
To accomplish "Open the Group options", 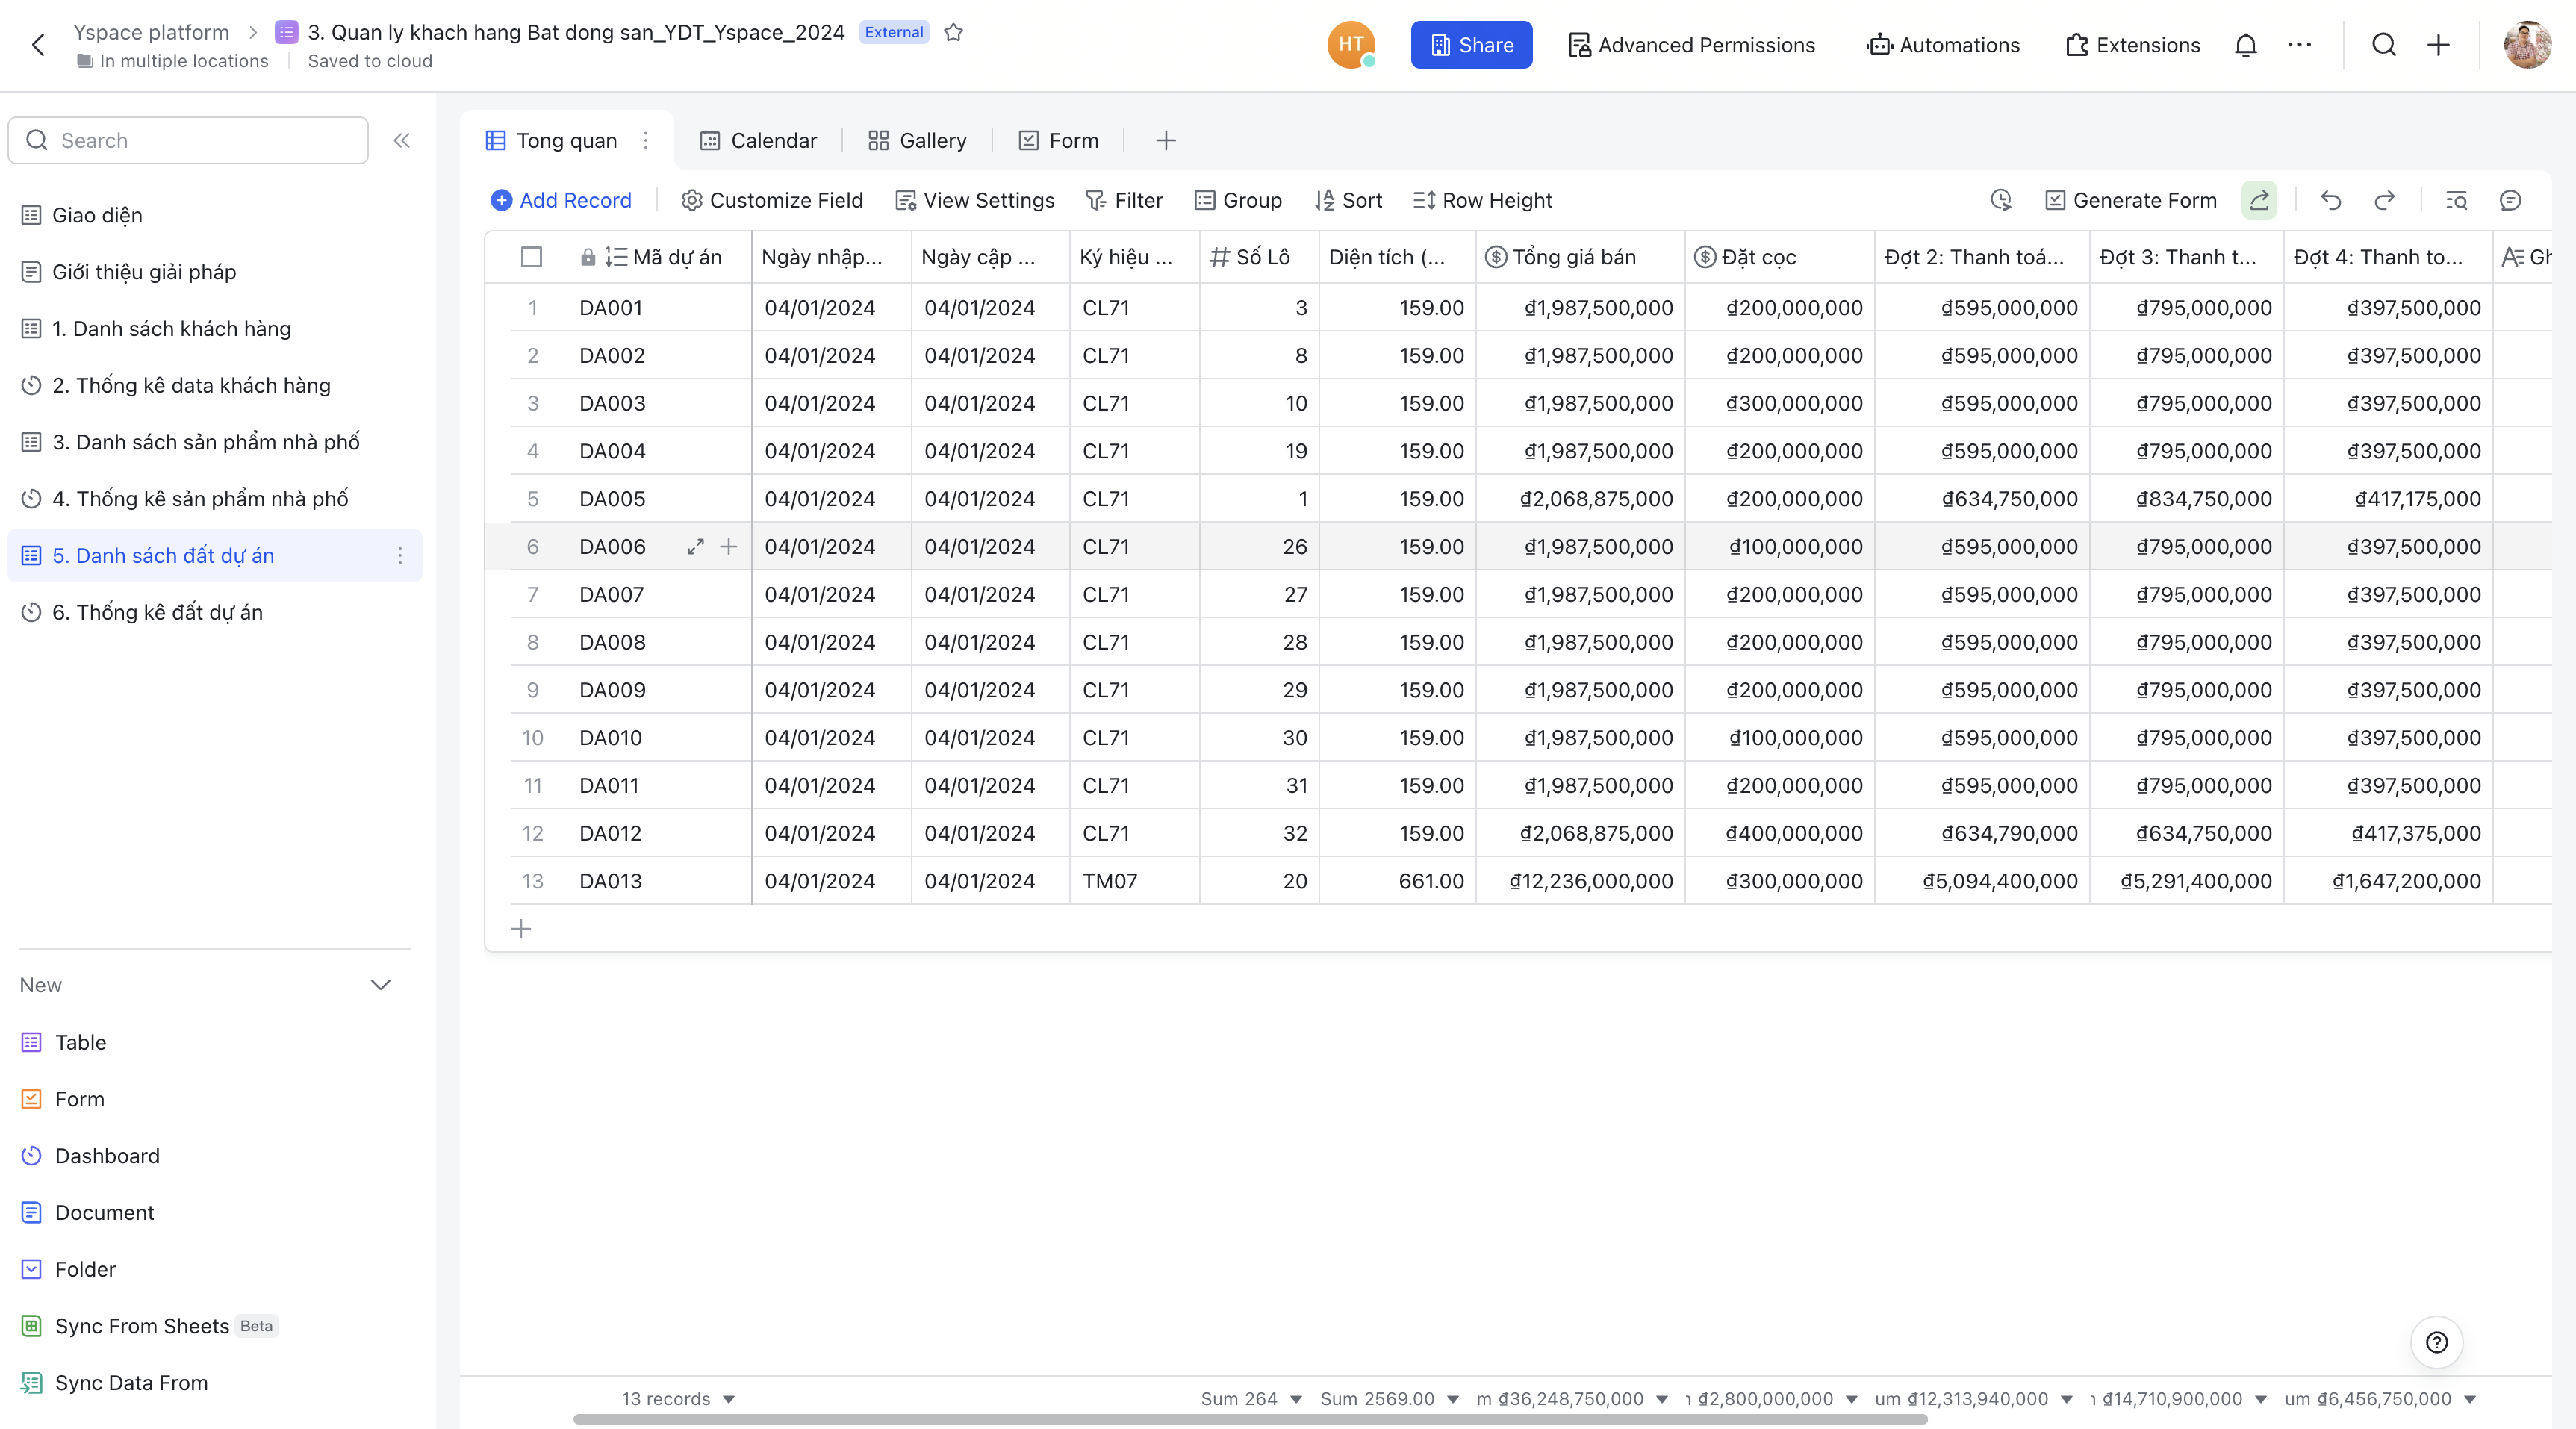I will pos(1238,200).
